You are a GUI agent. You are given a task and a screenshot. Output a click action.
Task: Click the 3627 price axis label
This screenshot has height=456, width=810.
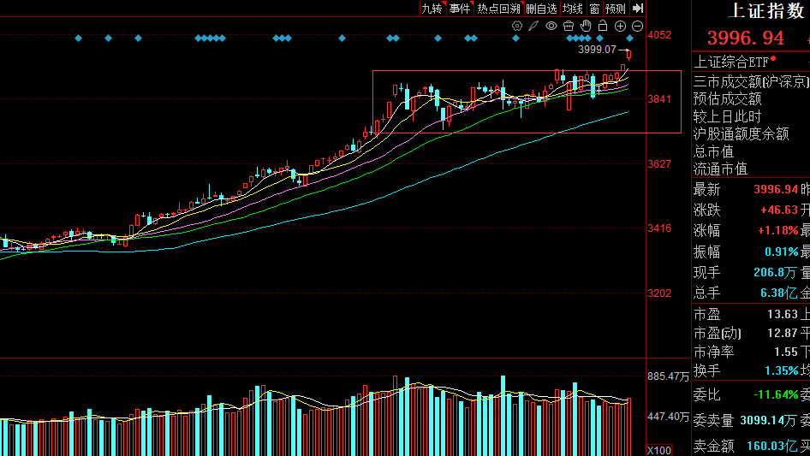(659, 164)
